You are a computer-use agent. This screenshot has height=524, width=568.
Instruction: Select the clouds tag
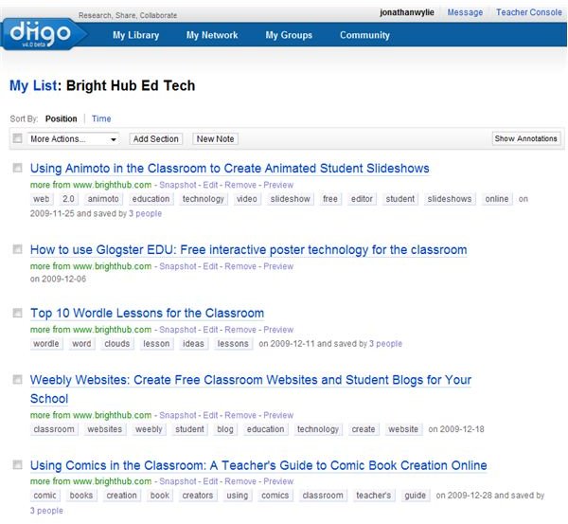click(117, 344)
